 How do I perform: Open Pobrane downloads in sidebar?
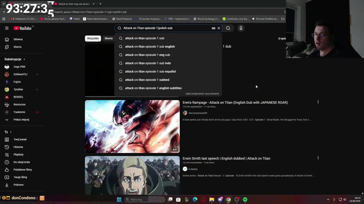(x=22, y=185)
